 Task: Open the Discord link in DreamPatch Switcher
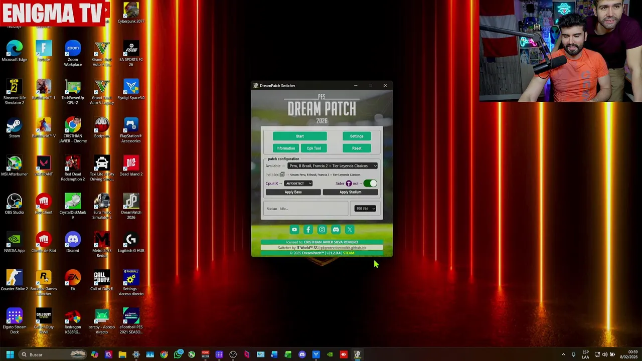click(336, 230)
